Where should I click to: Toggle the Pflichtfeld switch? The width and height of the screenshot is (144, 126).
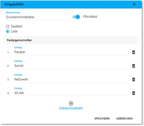(76, 17)
